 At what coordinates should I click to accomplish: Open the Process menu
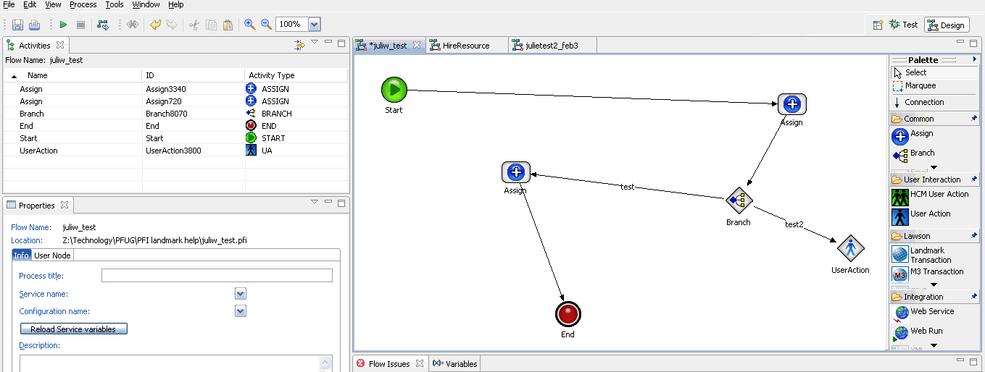coord(83,4)
